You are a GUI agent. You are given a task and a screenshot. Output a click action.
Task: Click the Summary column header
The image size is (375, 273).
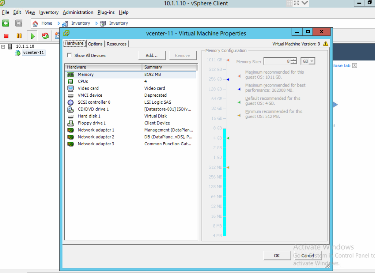click(x=169, y=67)
